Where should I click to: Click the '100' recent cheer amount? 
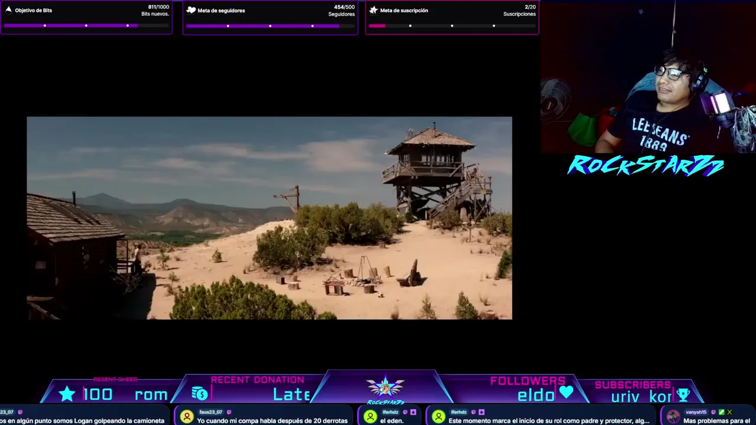97,394
